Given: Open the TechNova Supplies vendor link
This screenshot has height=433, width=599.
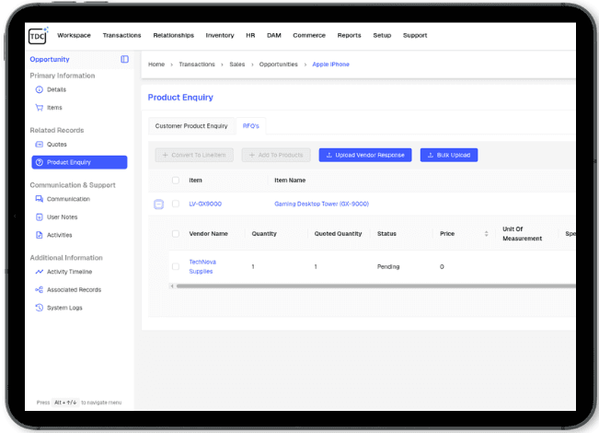Looking at the screenshot, I should pyautogui.click(x=202, y=266).
